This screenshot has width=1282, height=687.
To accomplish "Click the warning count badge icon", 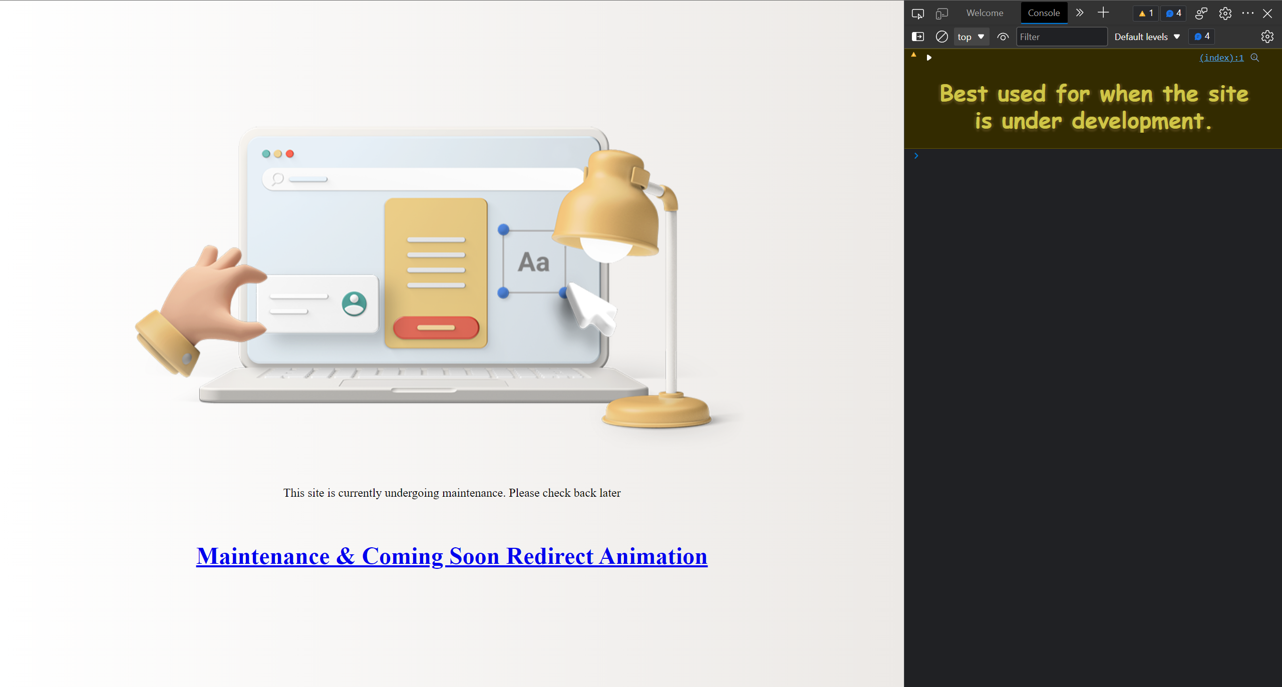I will pos(1145,13).
